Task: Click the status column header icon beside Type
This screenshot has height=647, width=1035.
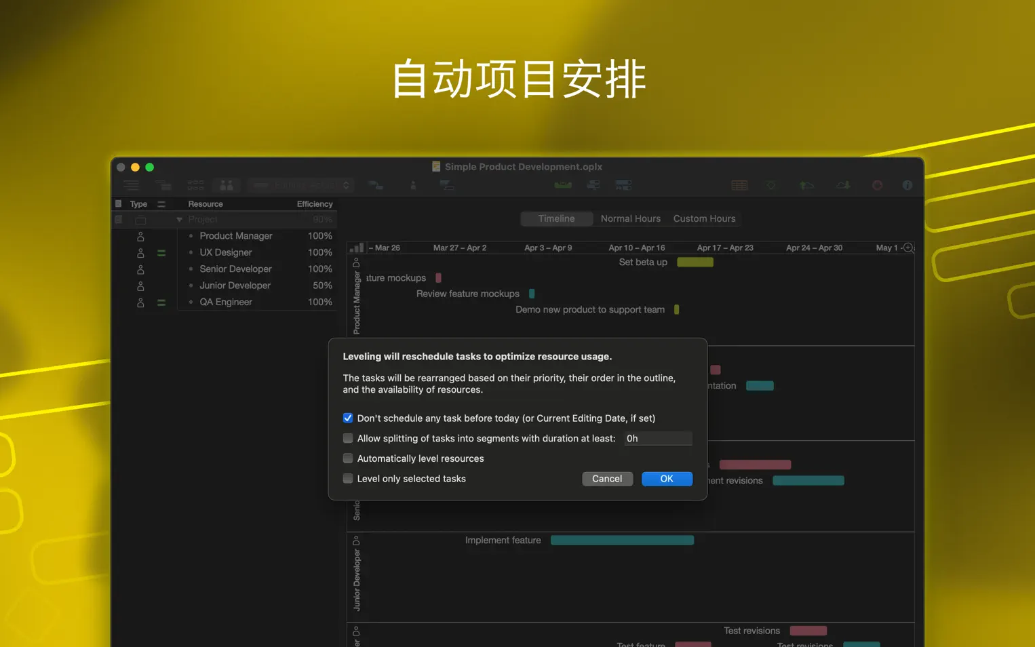Action: pos(161,203)
